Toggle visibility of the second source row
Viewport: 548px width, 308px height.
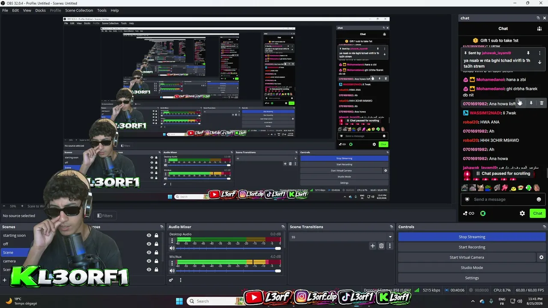click(x=149, y=244)
